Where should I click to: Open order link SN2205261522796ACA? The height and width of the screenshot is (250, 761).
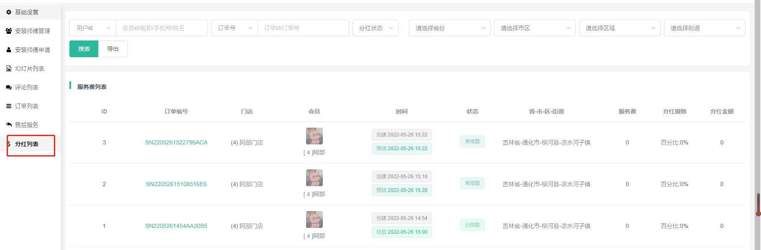[176, 142]
